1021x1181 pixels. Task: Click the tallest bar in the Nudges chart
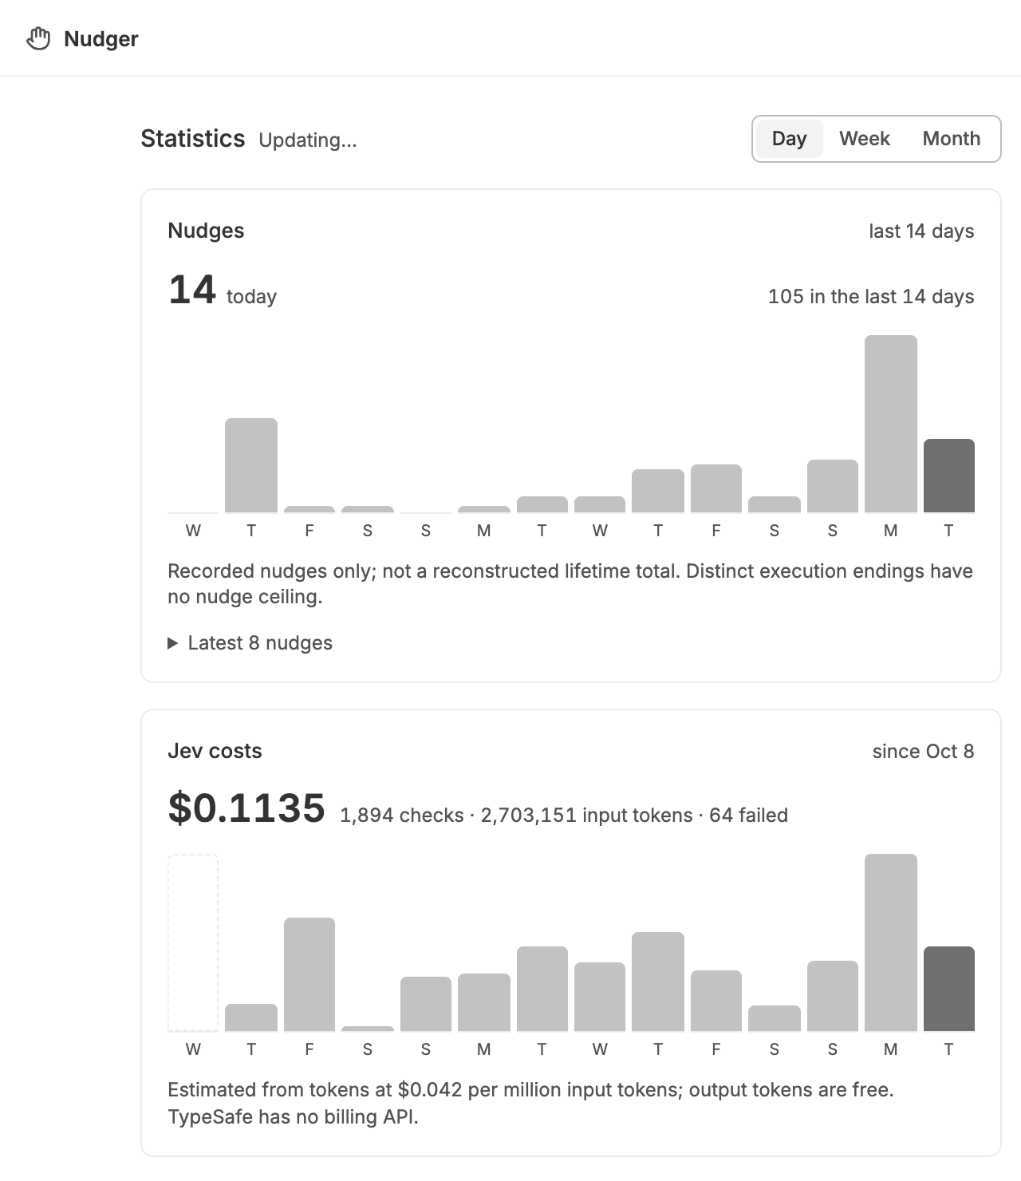click(890, 424)
